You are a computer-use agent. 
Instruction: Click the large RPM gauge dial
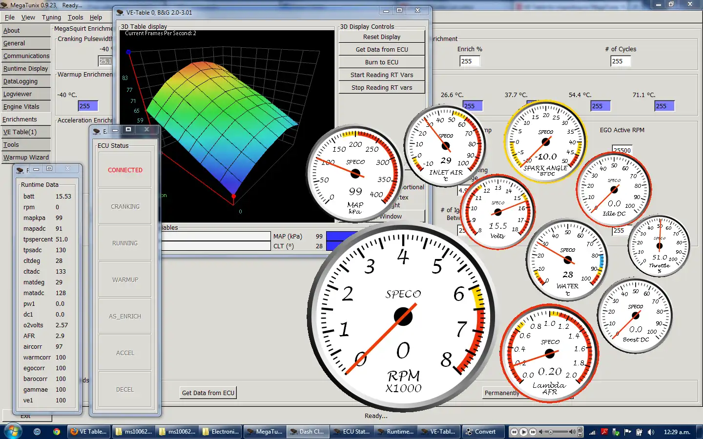[403, 316]
